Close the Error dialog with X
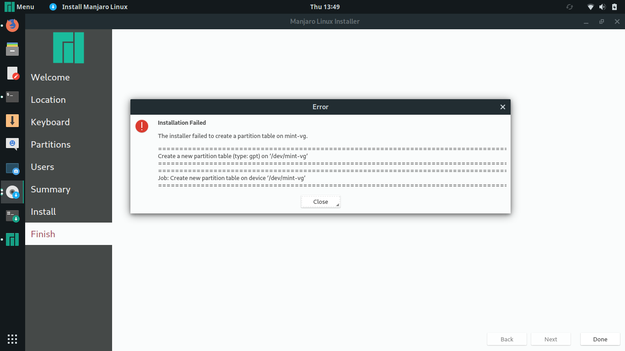 point(503,107)
